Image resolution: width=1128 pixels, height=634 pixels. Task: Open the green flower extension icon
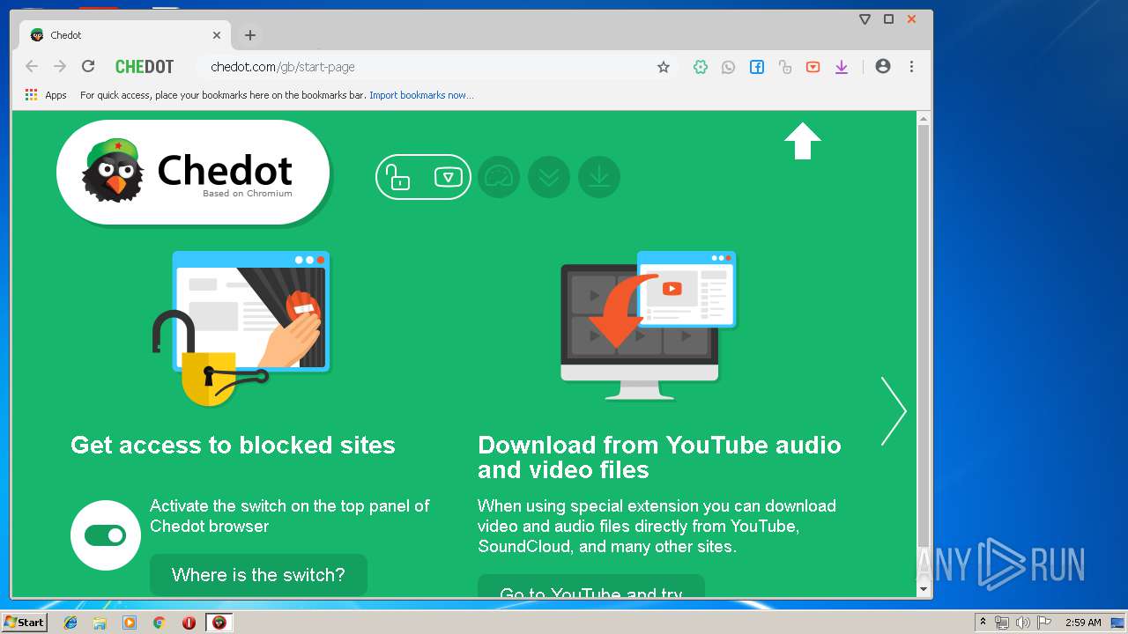coord(701,67)
